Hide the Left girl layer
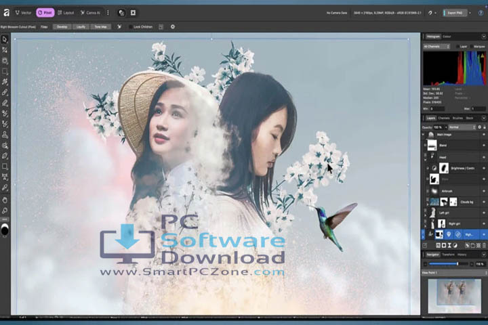This screenshot has height=325, width=488. point(484,213)
